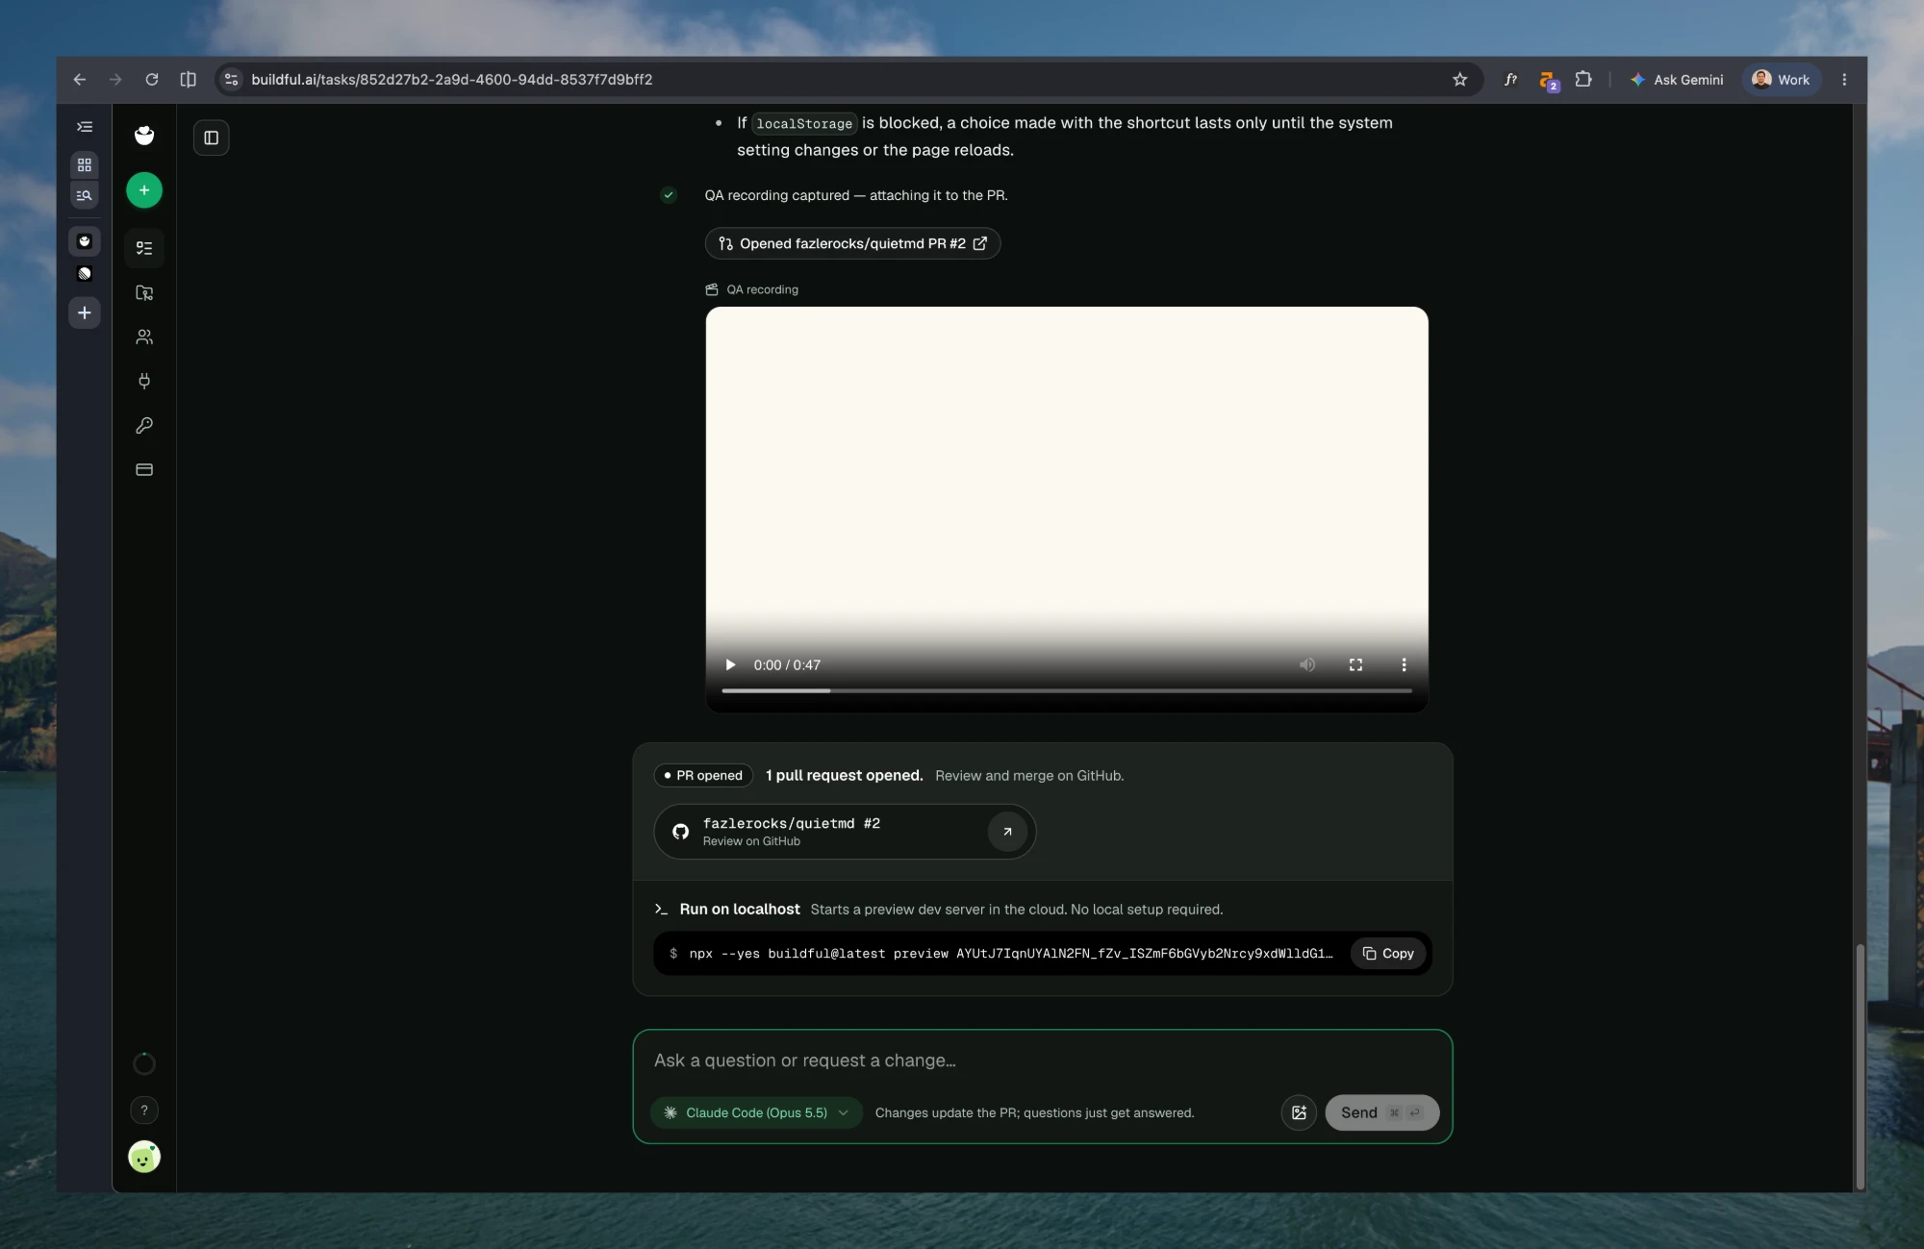Toggle the sidebar panel button
The height and width of the screenshot is (1249, 1924).
(x=212, y=137)
